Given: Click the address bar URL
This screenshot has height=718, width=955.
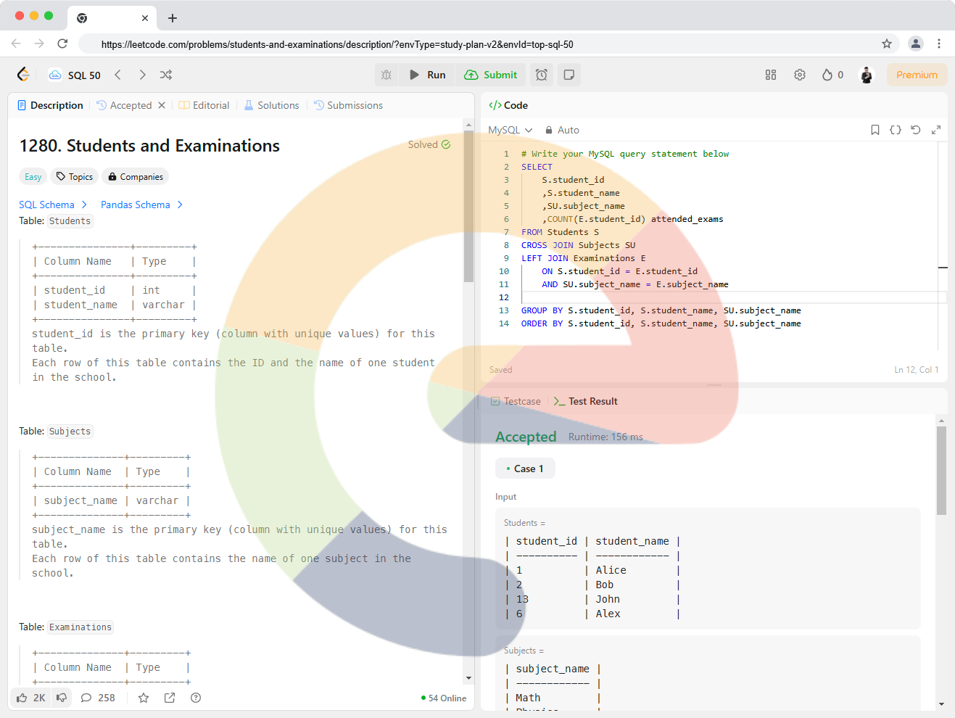Looking at the screenshot, I should [337, 44].
